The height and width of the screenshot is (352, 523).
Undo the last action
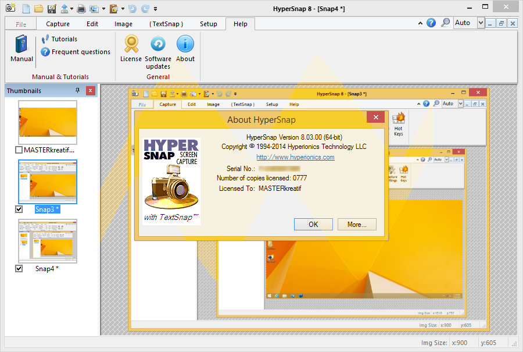point(132,9)
